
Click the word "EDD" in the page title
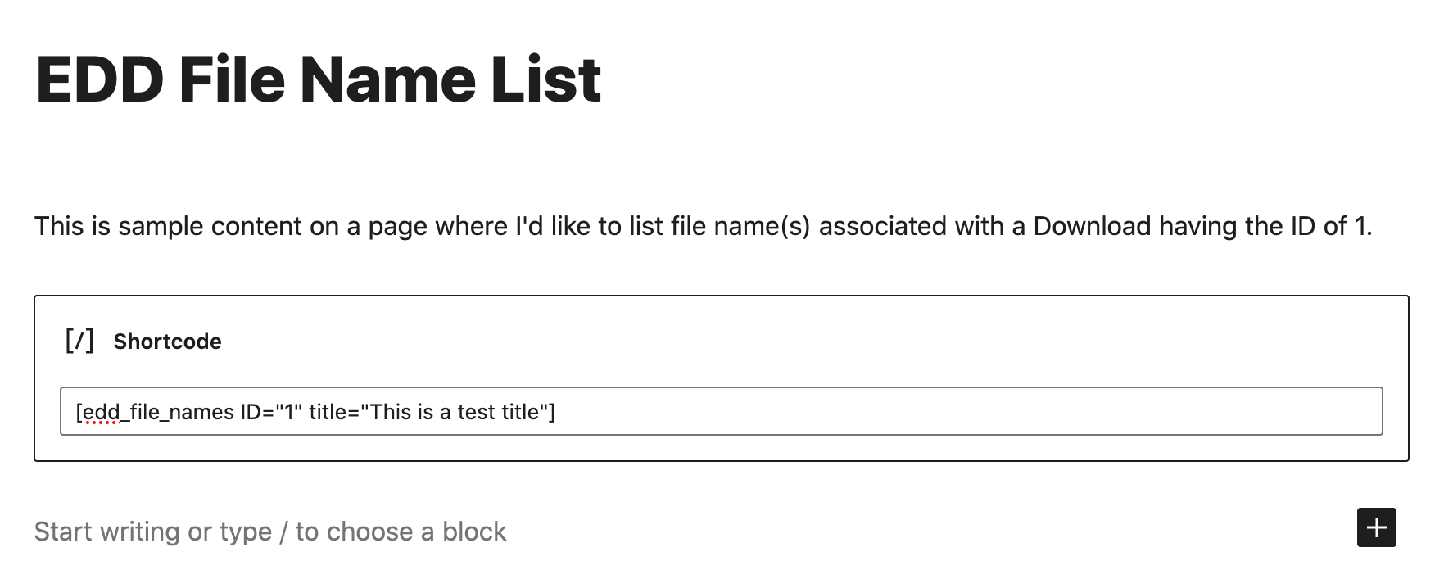pos(99,79)
